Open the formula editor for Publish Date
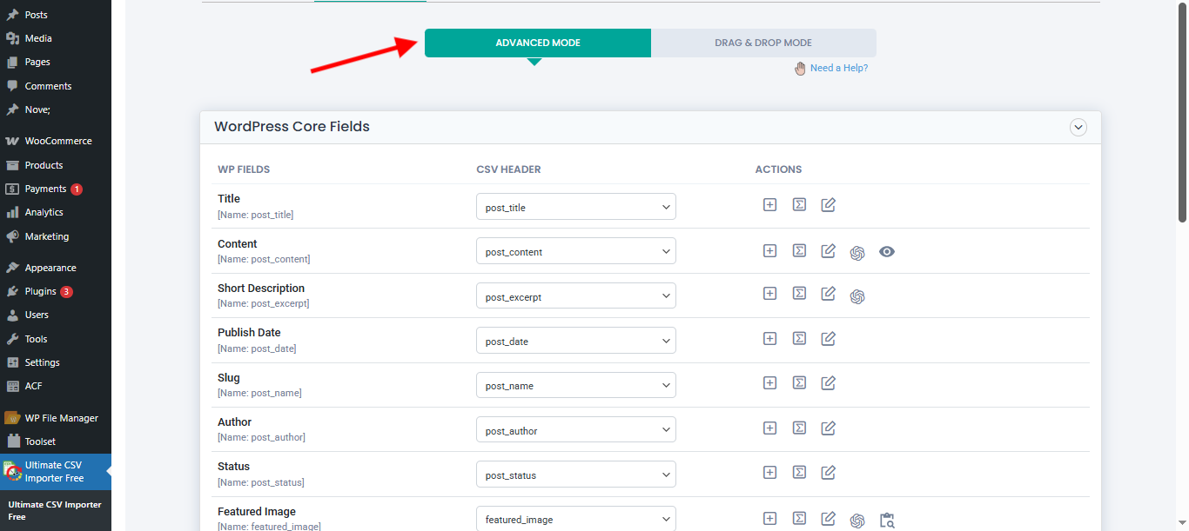1189x531 pixels. pos(799,338)
